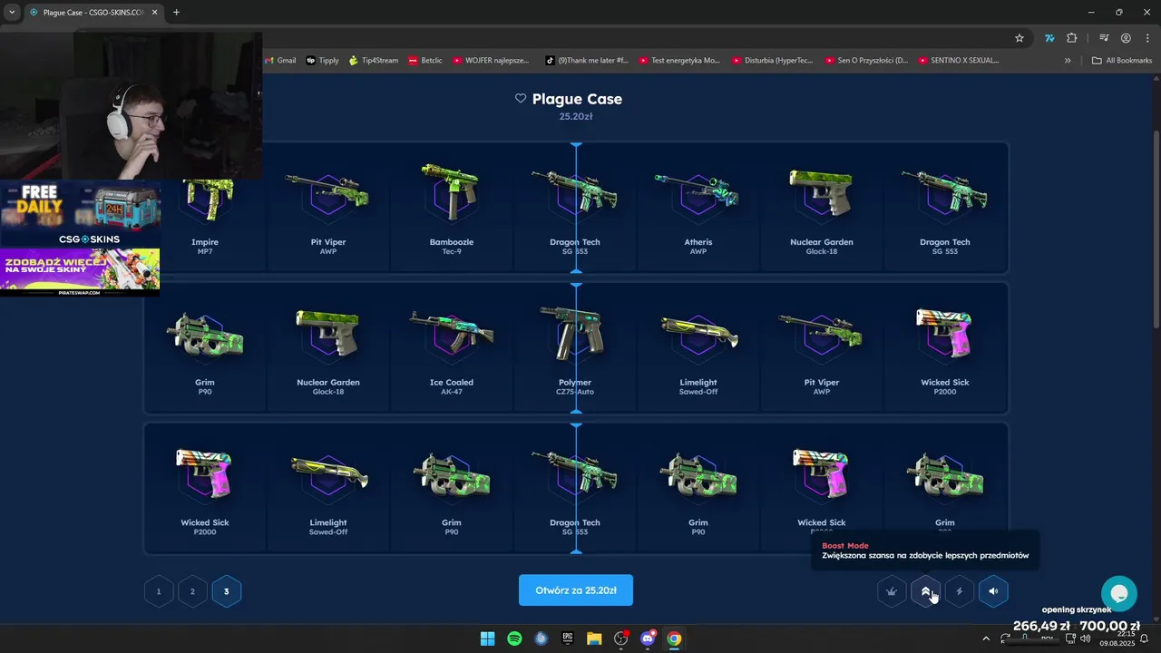Screen dimensions: 1161x653
Task: Open WOJFER najlepsze bookmark
Action: pyautogui.click(x=491, y=61)
